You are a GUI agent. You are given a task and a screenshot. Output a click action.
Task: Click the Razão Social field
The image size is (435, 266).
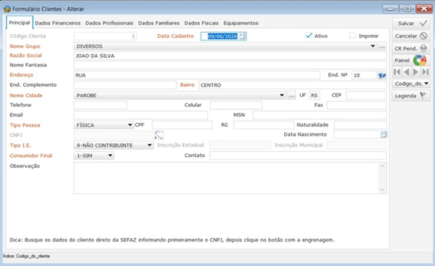click(230, 56)
